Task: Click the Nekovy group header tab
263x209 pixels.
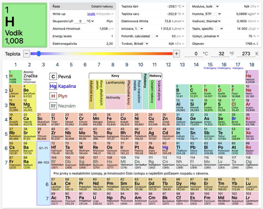Action: point(155,76)
